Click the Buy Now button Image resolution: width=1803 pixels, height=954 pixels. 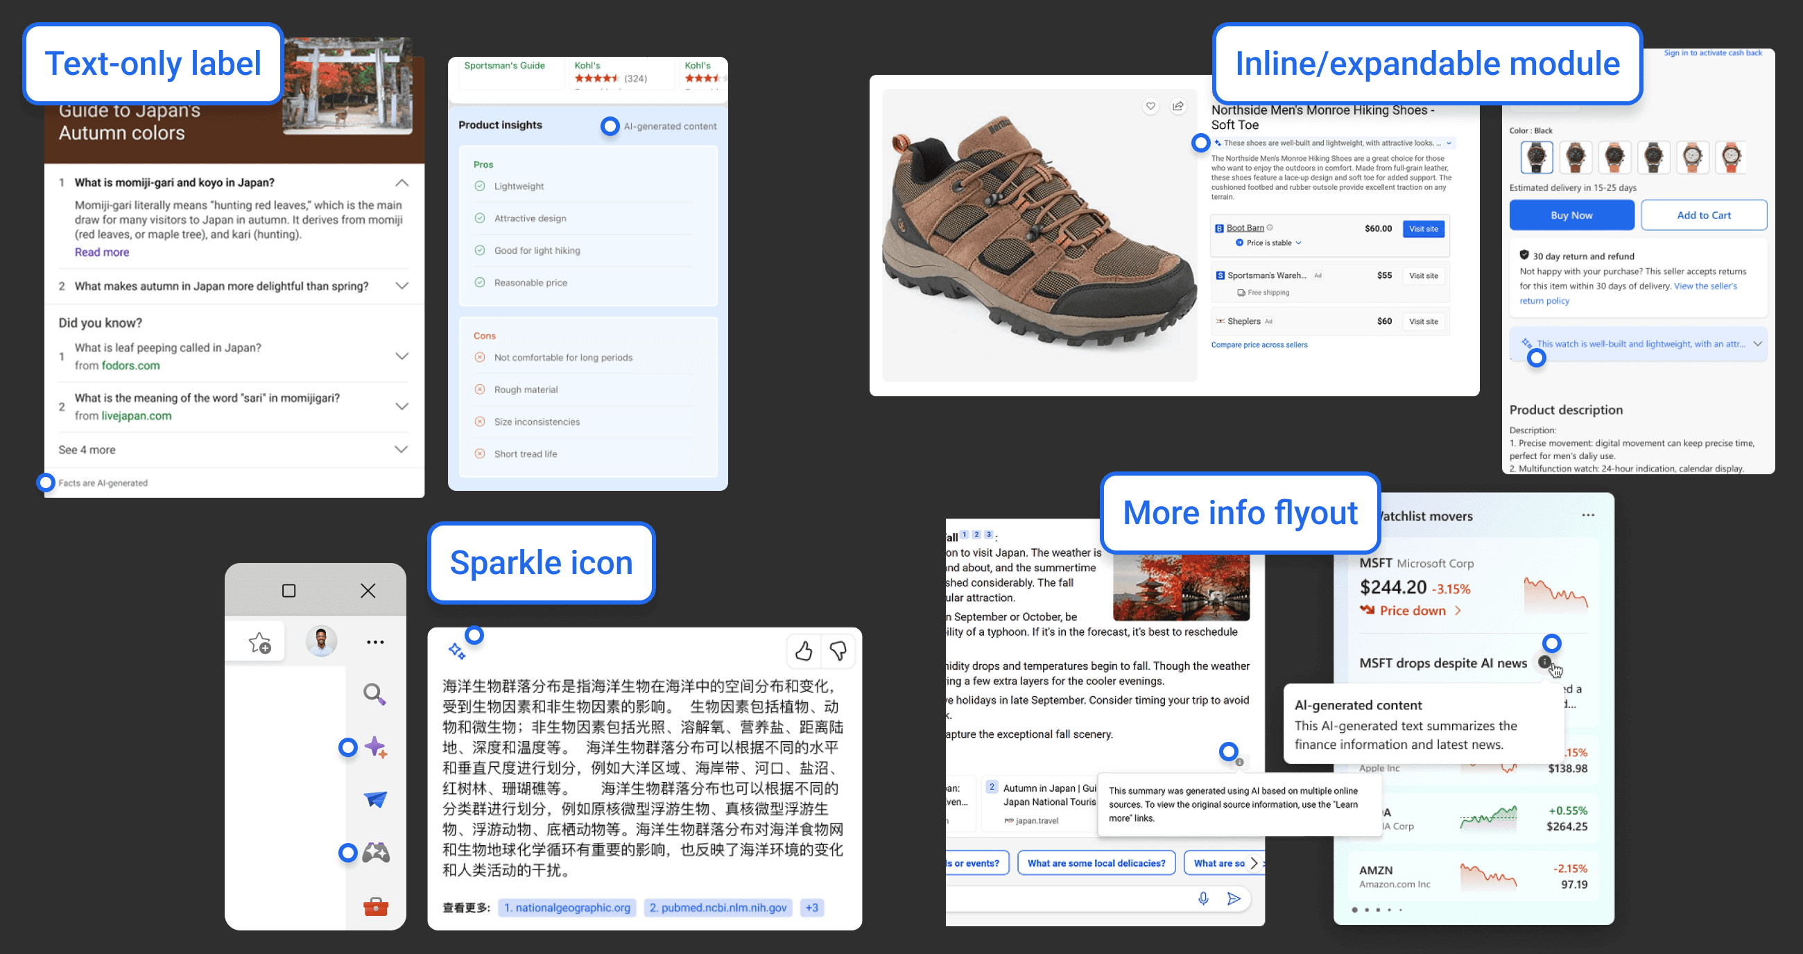point(1571,216)
